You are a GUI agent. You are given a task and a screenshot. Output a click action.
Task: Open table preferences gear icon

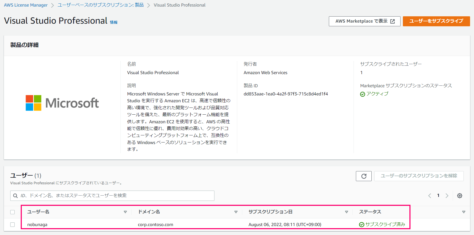pos(460,196)
